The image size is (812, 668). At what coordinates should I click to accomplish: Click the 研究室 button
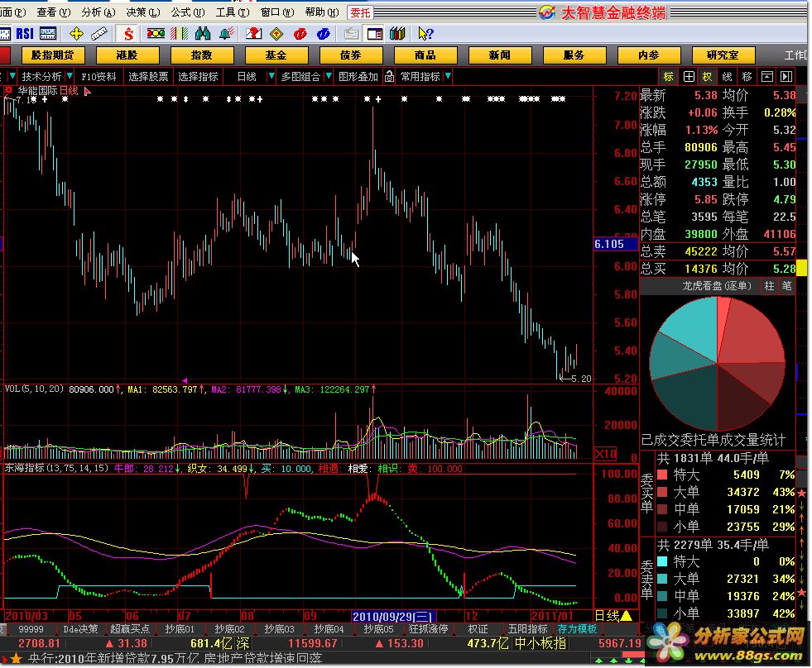click(723, 55)
